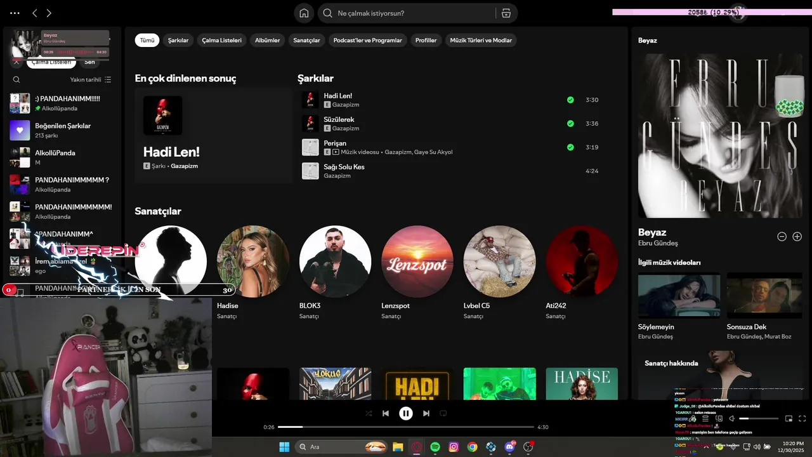812x457 pixels.
Task: Toggle saved checkmark for Hadi Len!
Action: click(x=570, y=100)
